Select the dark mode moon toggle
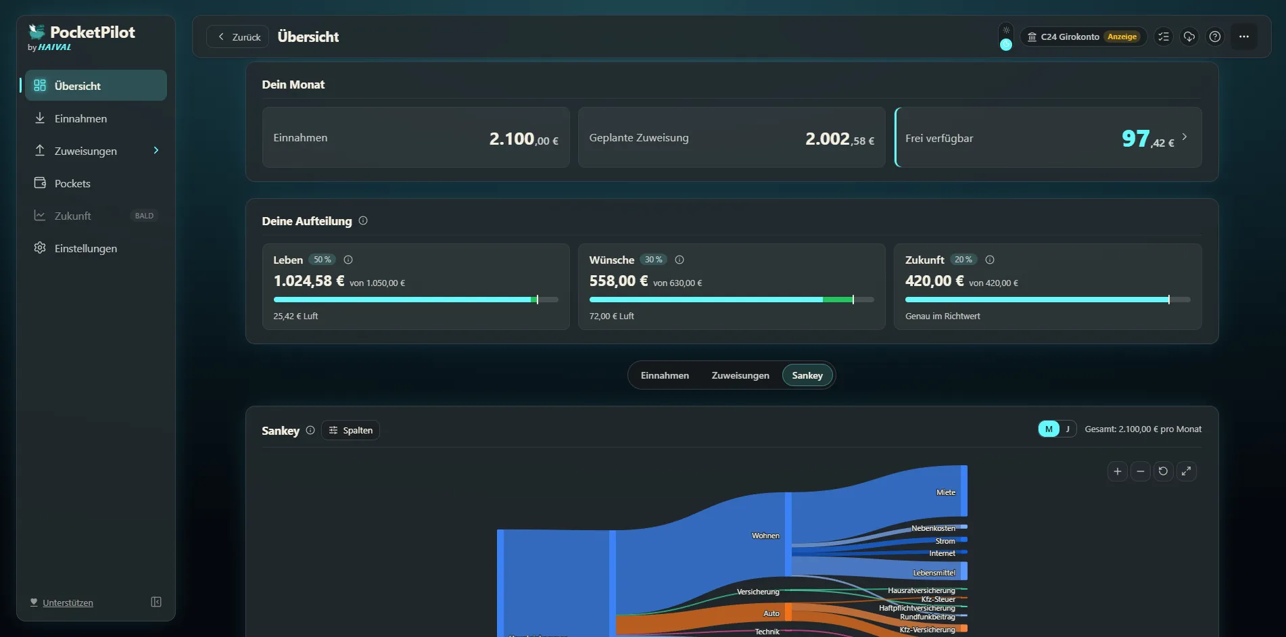This screenshot has width=1286, height=637. coord(1006,45)
